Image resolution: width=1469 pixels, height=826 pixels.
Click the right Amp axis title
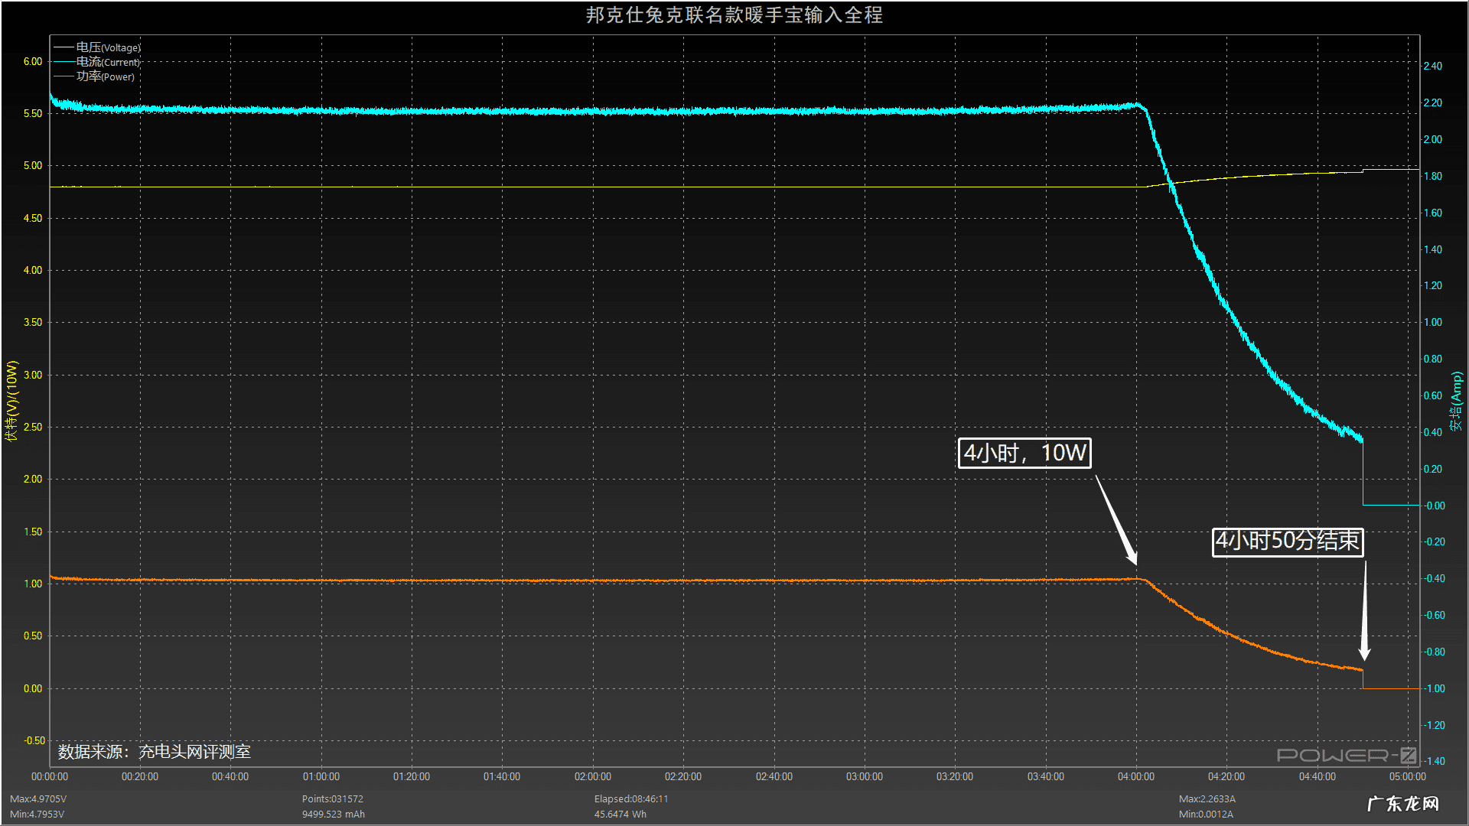[1456, 401]
